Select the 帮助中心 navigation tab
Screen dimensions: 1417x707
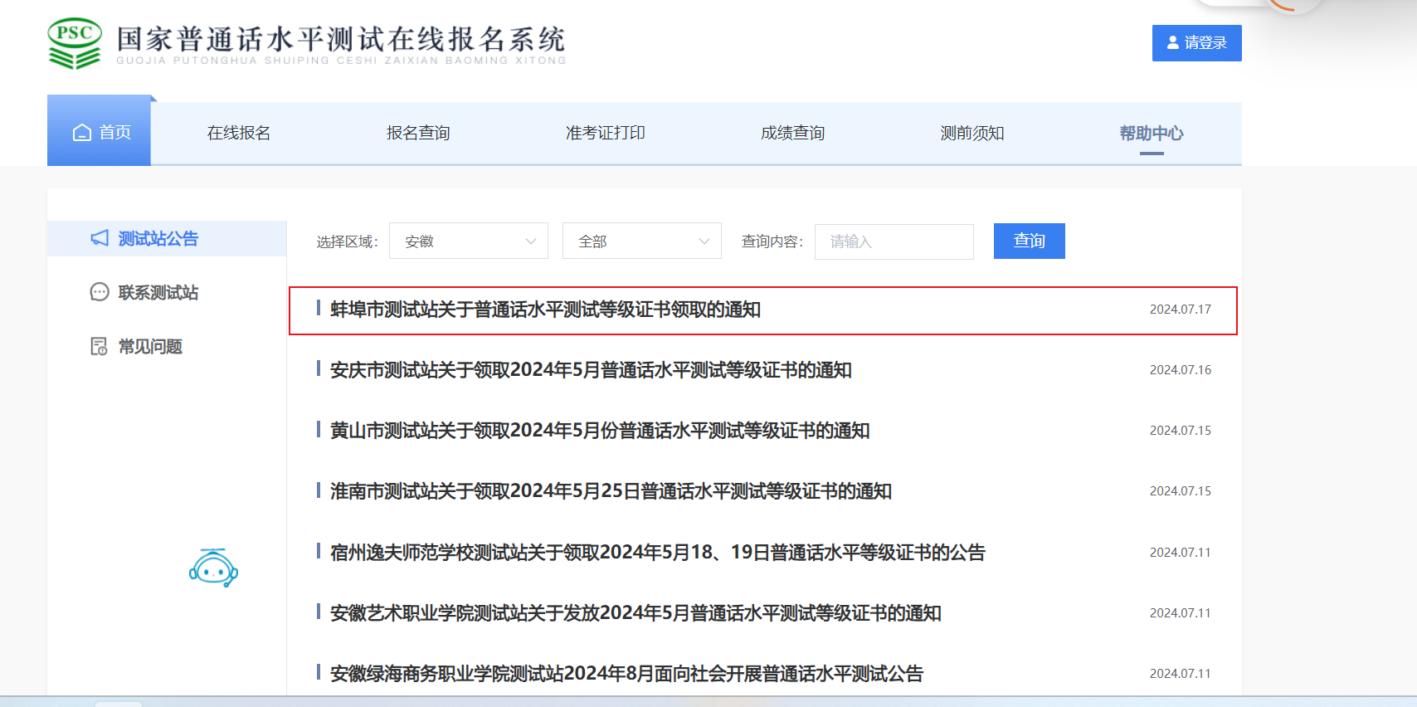(1151, 133)
